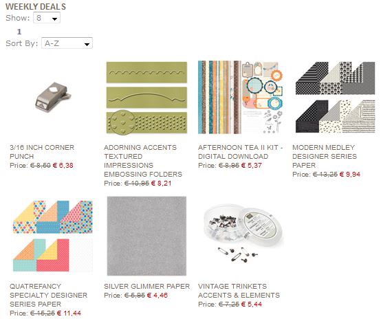Screen dimensions: 381x321
Task: Select the € 4,46 Silver Glimmer Paper price
Action: (157, 296)
